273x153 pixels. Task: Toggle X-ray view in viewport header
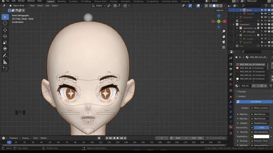206,6
